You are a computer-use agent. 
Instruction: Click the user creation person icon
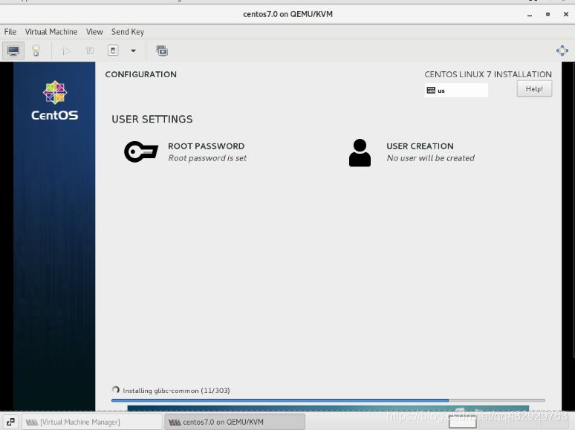click(x=360, y=152)
